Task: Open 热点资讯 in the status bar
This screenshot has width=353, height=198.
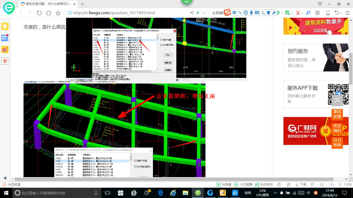Action: [x=264, y=185]
